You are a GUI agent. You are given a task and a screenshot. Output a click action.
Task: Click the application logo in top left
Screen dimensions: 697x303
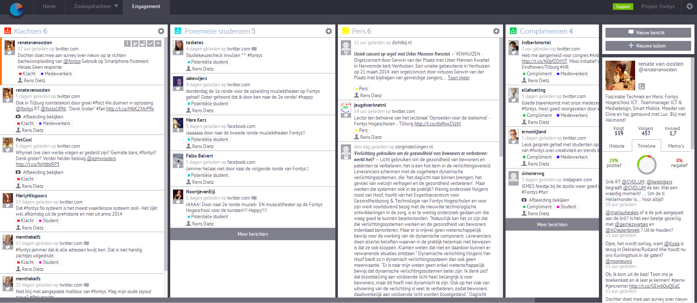pyautogui.click(x=17, y=9)
